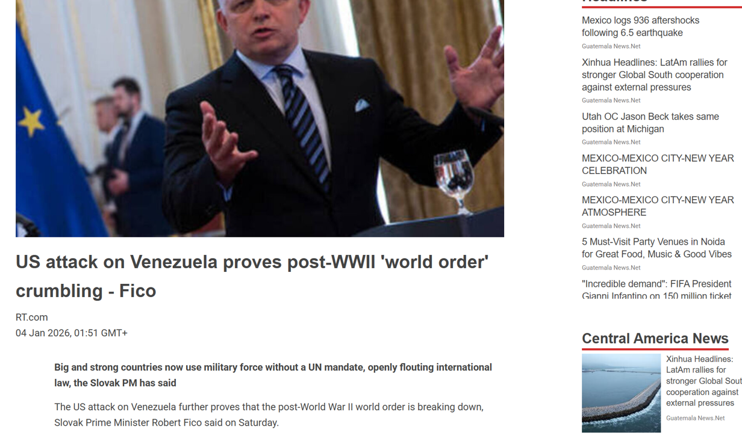This screenshot has width=742, height=433.
Task: Open Utah OC Jason Beck headline
Action: click(650, 123)
